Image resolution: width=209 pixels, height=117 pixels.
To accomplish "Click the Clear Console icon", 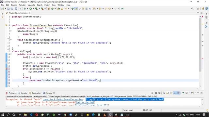I will (x=164, y=93).
